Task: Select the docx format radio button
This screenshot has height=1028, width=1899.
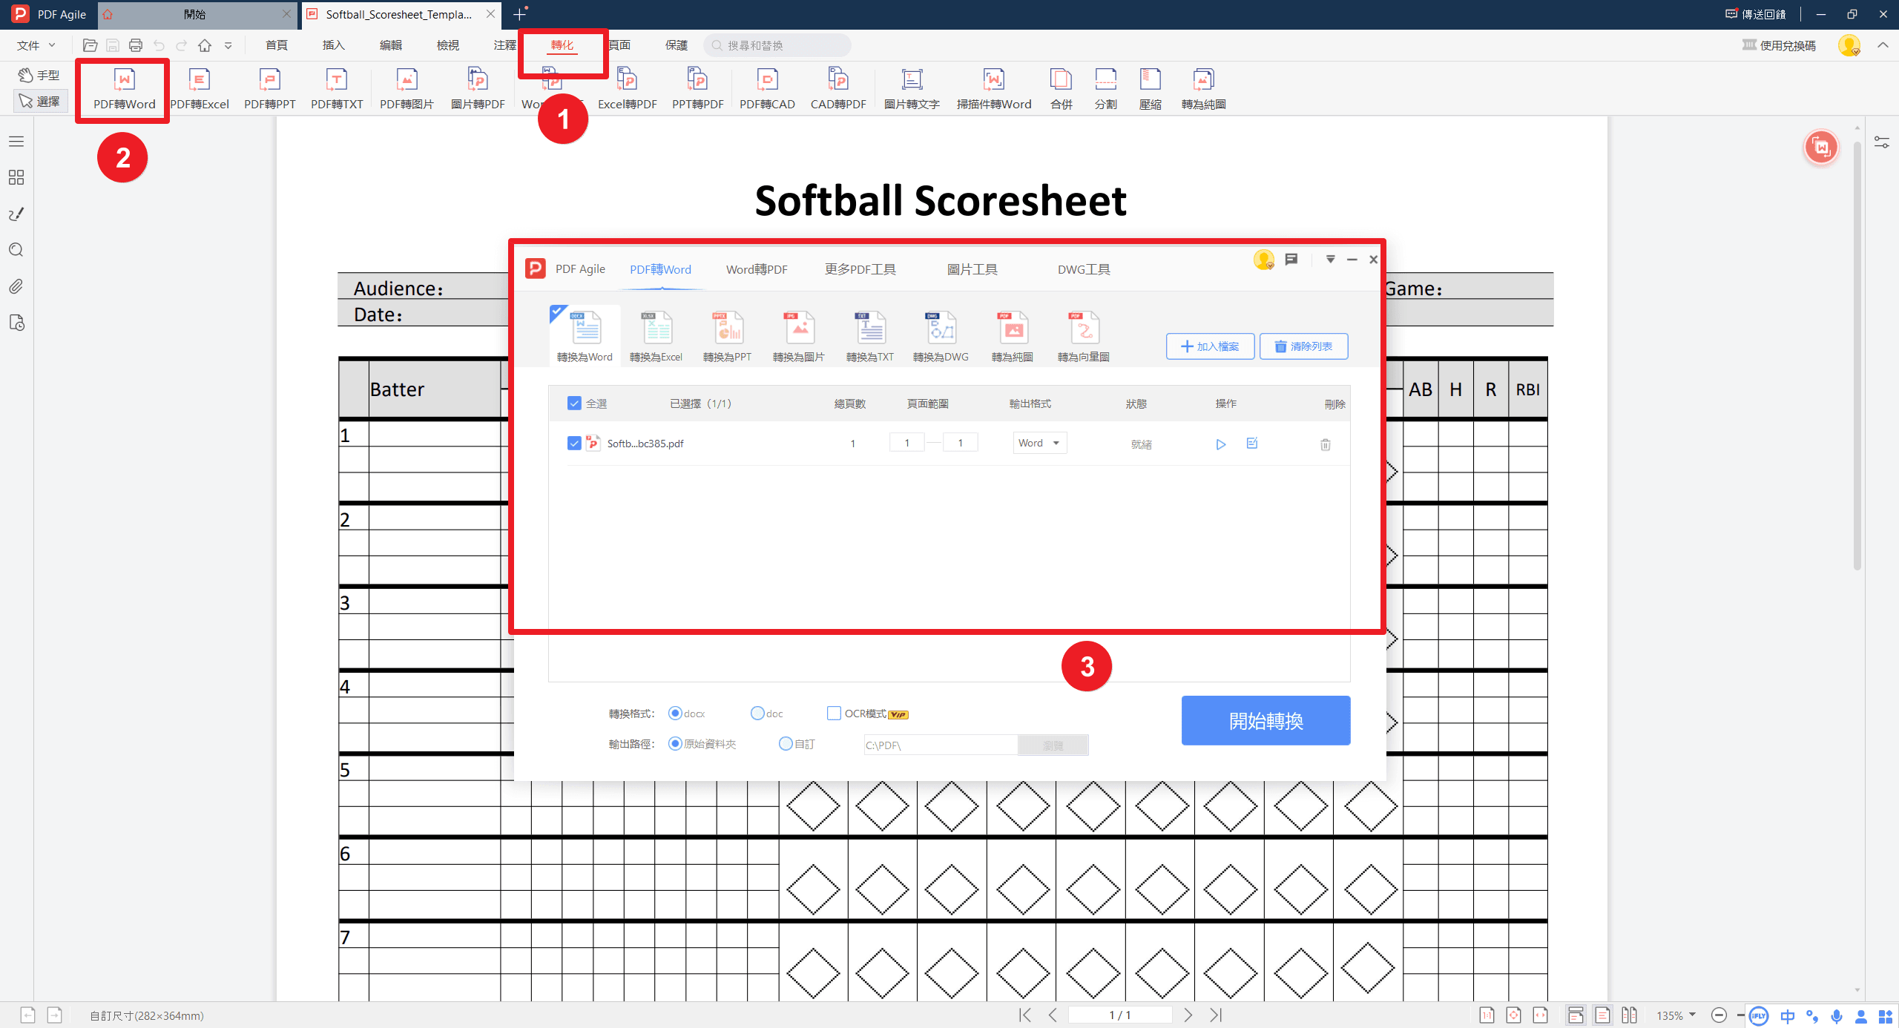Action: 675,713
